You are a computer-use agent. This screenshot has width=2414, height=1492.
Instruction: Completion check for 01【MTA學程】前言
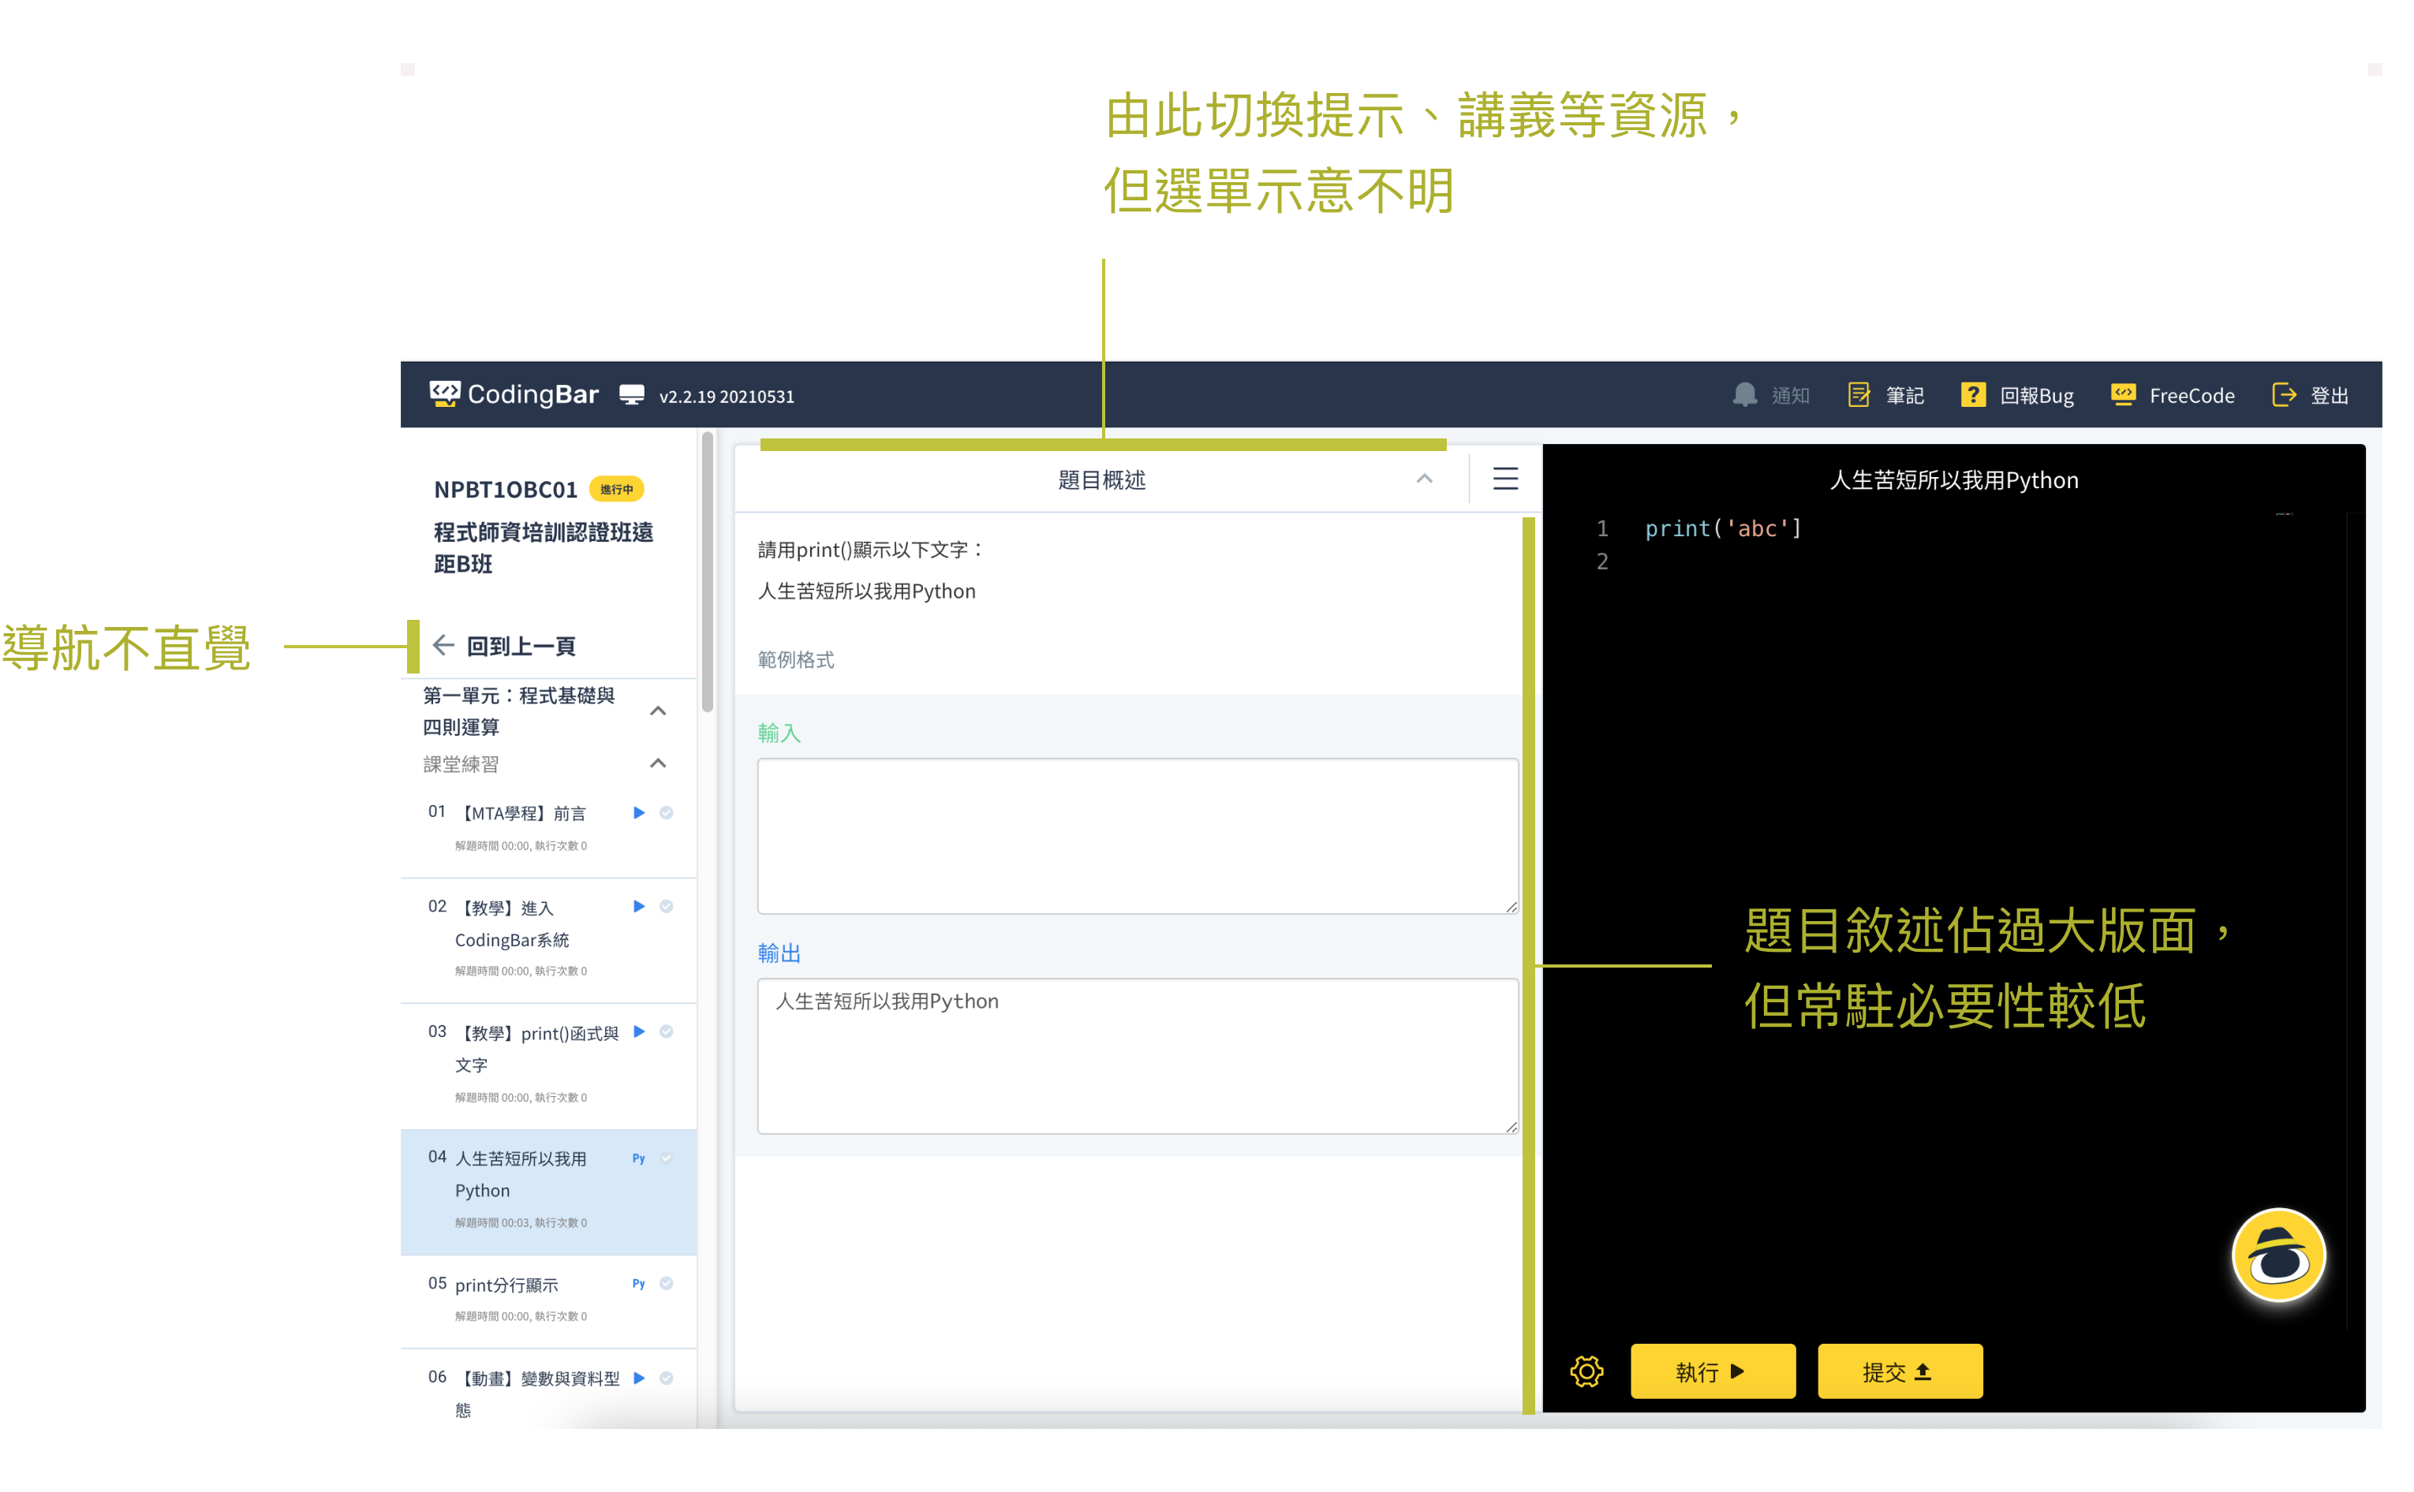[x=666, y=812]
